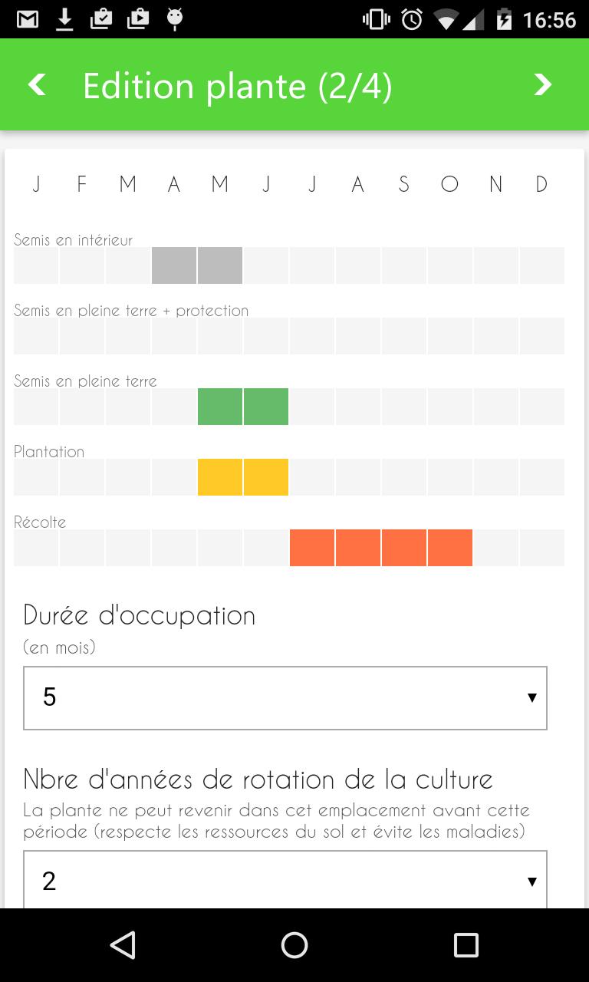The image size is (589, 982).
Task: Tap the Gmail notification icon in status bar
Action: 28,19
